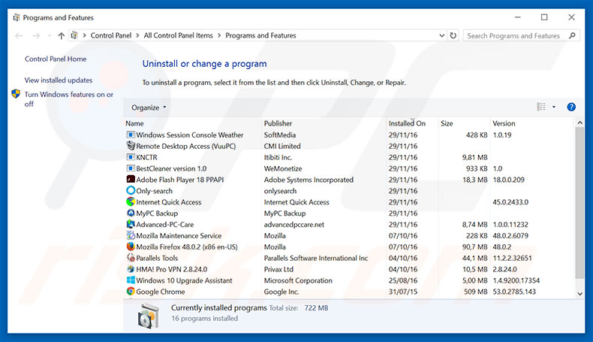Click the shield icon for Windows features
The height and width of the screenshot is (342, 593).
click(x=16, y=94)
